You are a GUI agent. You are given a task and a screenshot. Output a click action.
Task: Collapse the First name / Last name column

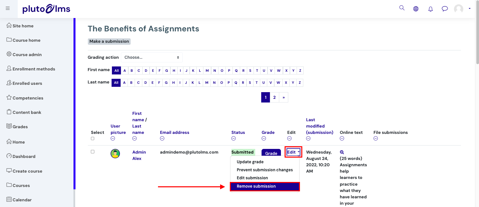pyautogui.click(x=134, y=139)
